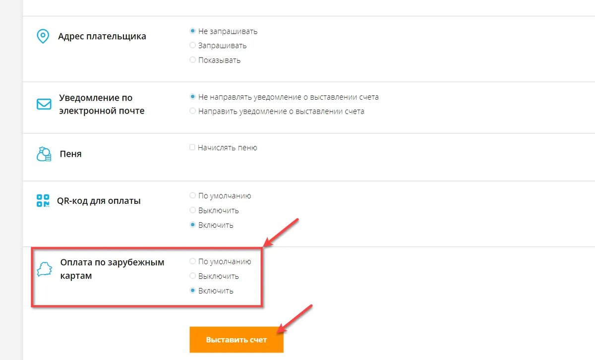Click the payer address location pin icon
595x360 pixels.
[x=43, y=36]
